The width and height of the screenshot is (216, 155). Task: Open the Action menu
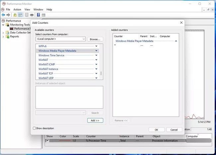17,10
